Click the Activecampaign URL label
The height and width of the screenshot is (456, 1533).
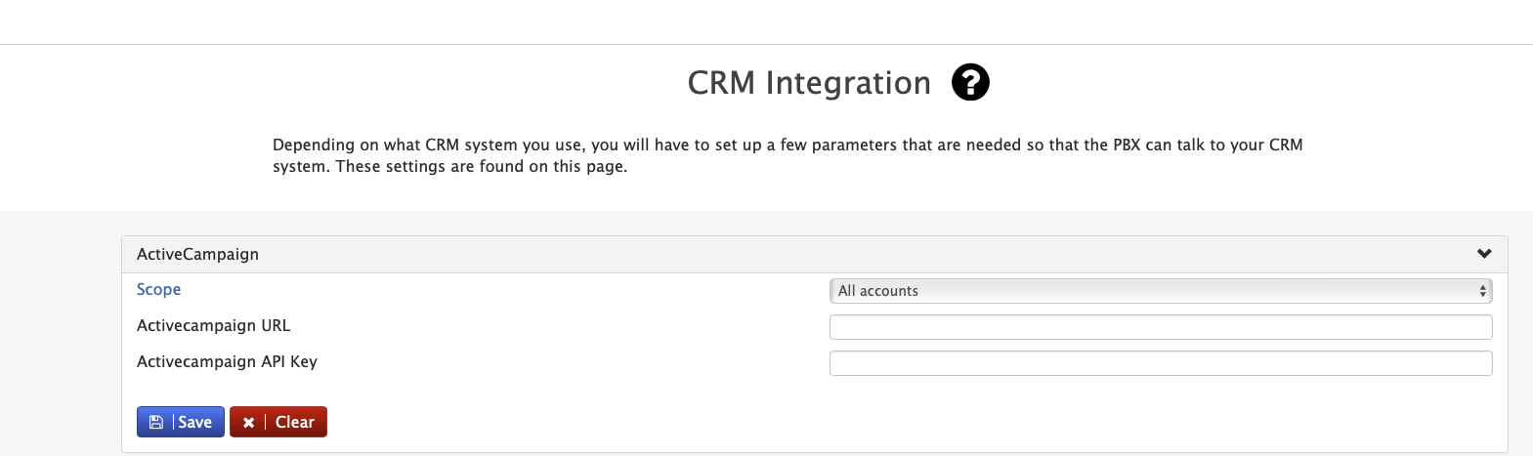(213, 325)
